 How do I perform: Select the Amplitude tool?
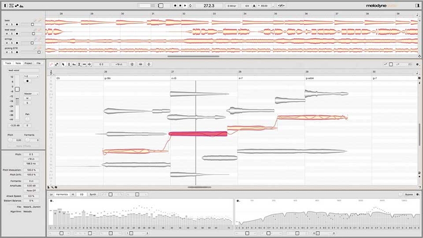(79, 64)
